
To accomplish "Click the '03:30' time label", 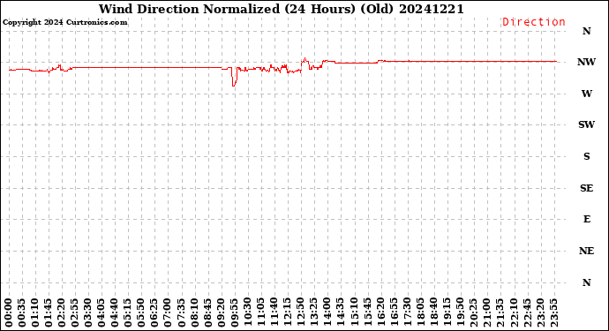I will point(88,312).
